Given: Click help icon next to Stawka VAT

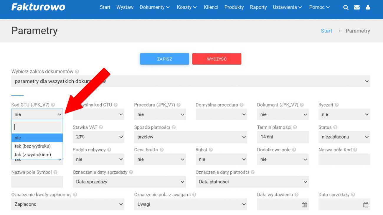Looking at the screenshot, I should pyautogui.click(x=101, y=127).
